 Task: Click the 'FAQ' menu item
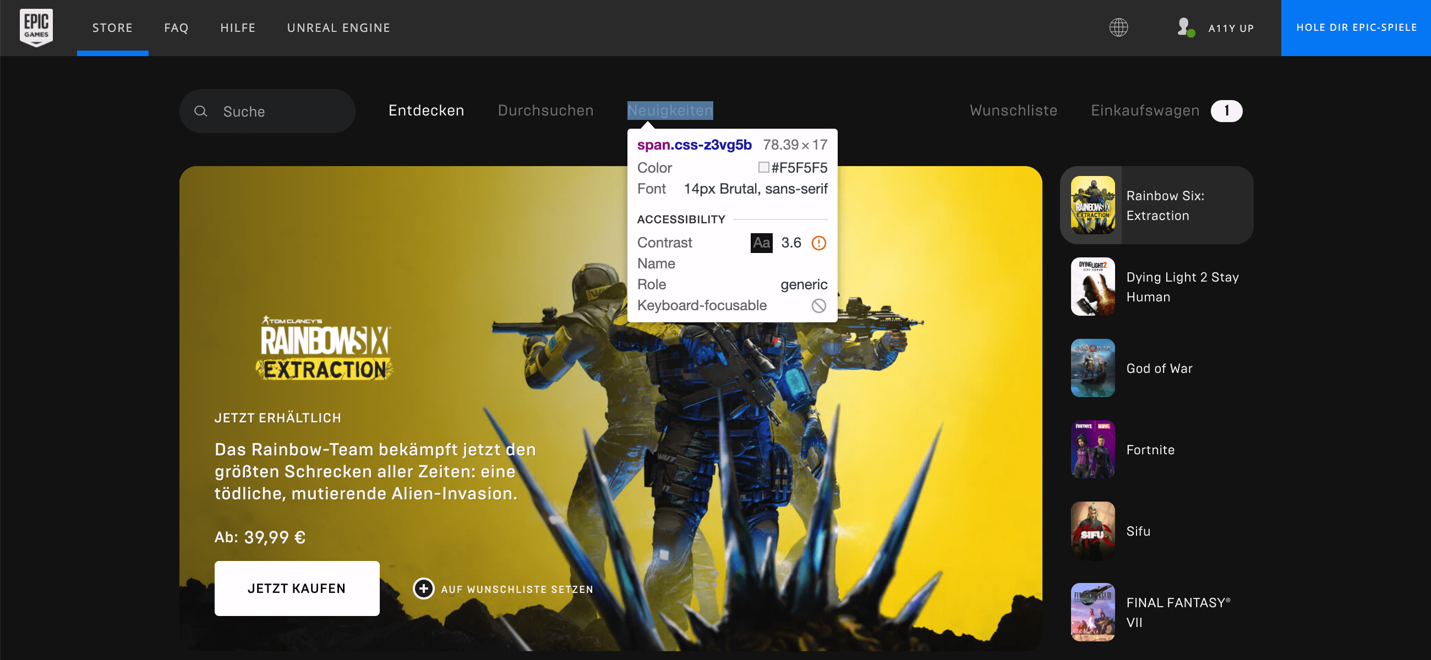(176, 28)
